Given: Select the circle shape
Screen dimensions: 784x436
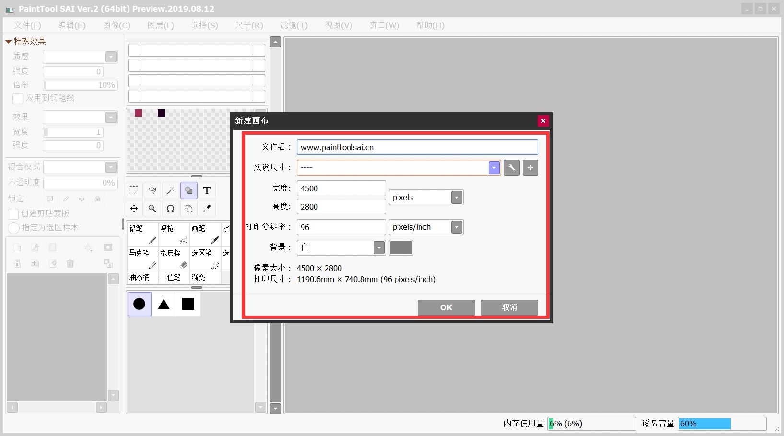Looking at the screenshot, I should click(140, 304).
